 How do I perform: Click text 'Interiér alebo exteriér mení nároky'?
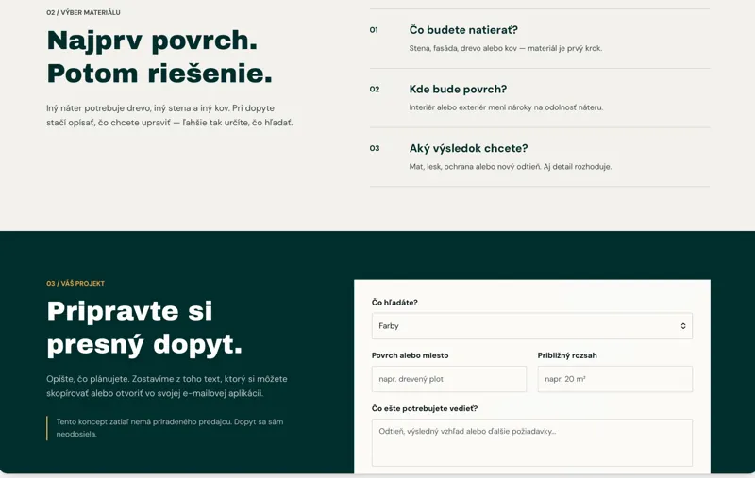tap(470, 107)
